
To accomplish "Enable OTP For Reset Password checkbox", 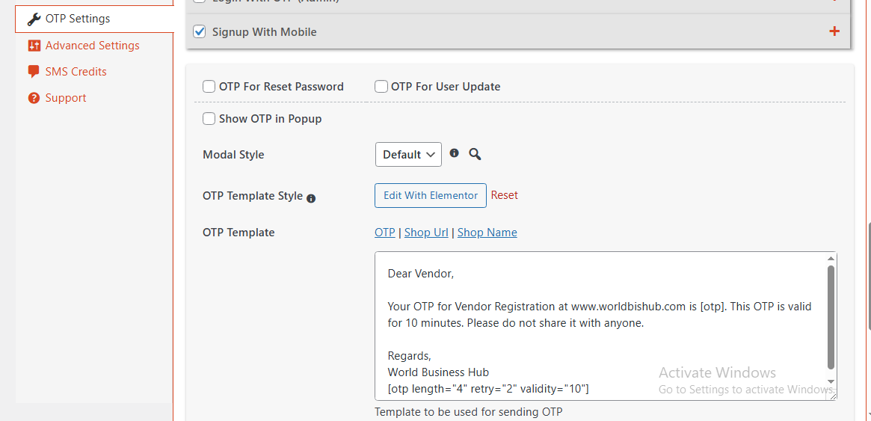I will coord(209,87).
